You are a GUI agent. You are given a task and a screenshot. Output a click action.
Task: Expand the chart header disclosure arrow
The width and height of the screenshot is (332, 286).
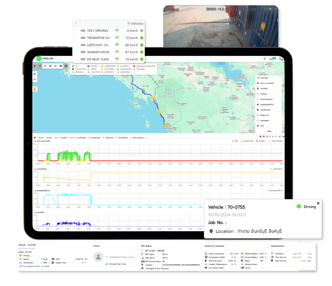[35, 137]
